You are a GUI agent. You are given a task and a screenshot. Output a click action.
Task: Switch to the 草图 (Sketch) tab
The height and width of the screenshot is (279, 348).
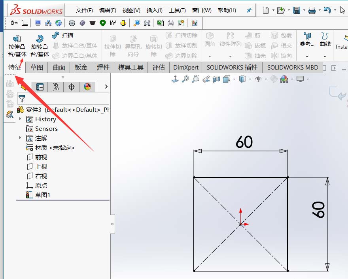tap(37, 67)
